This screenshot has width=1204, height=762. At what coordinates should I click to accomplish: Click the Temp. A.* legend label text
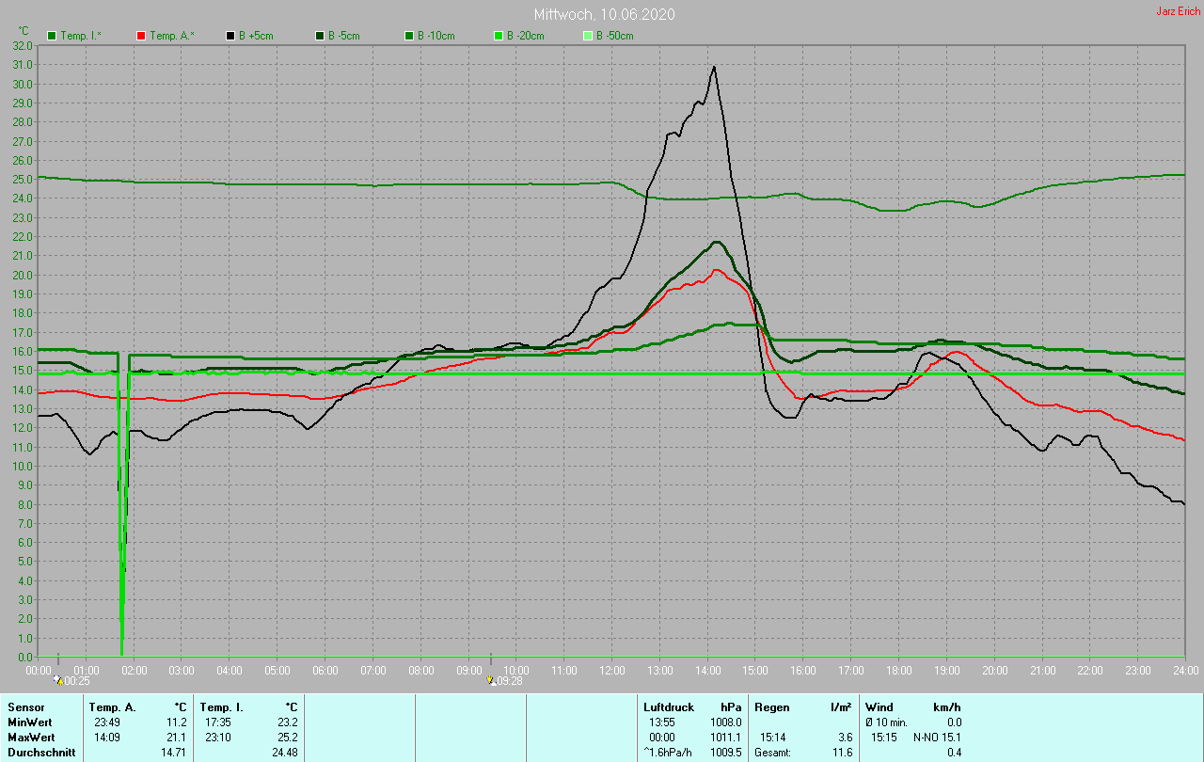171,36
